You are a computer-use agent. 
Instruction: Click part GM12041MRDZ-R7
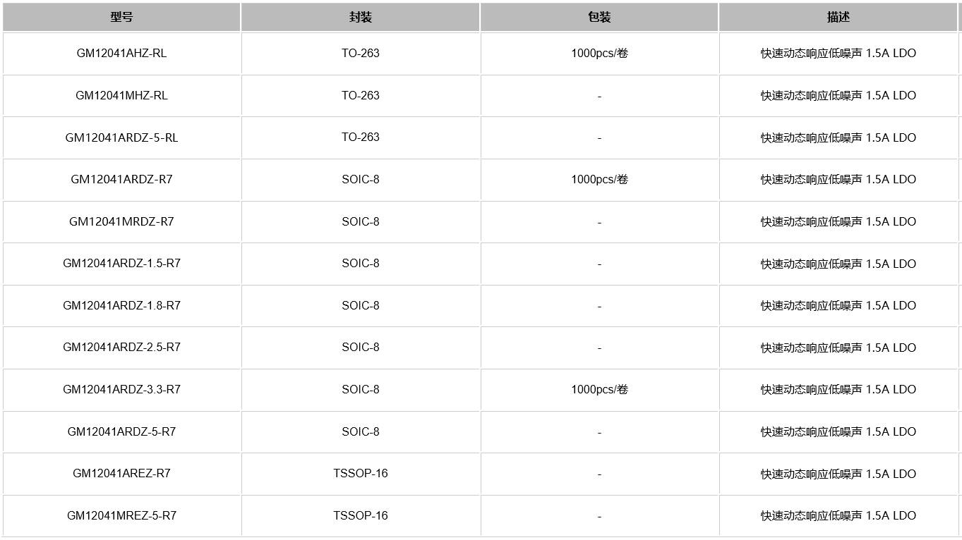[x=121, y=221]
